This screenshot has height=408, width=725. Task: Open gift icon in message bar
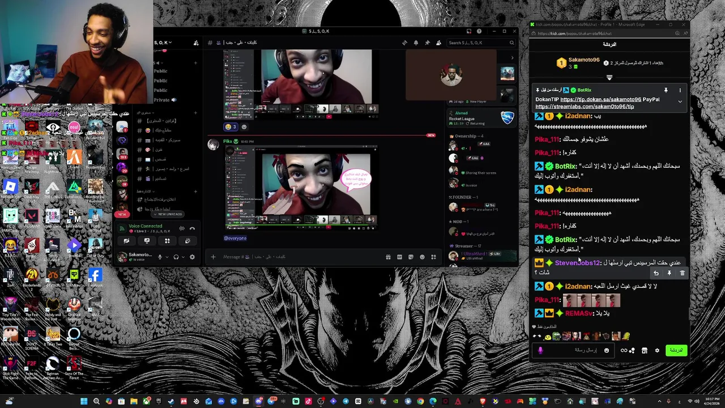pos(388,257)
